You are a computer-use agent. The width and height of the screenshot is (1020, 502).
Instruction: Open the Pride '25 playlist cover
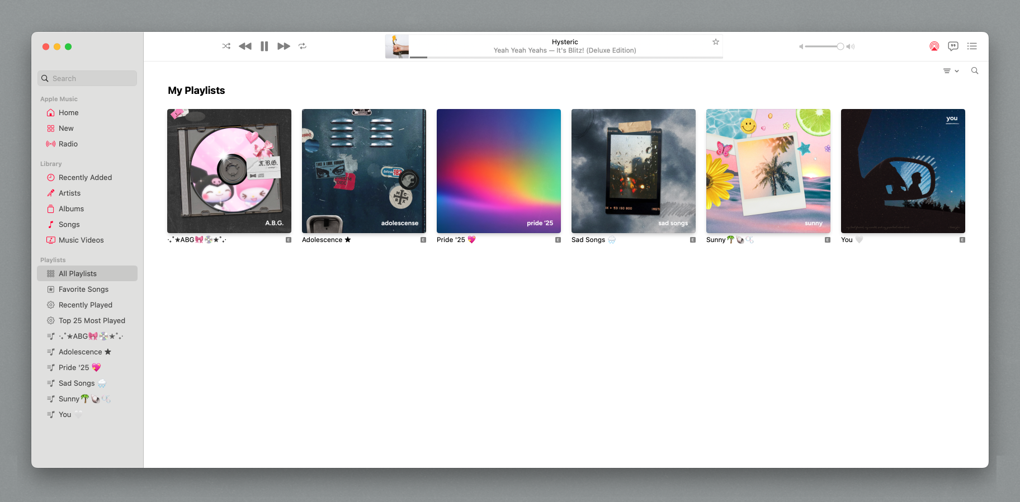click(x=498, y=171)
